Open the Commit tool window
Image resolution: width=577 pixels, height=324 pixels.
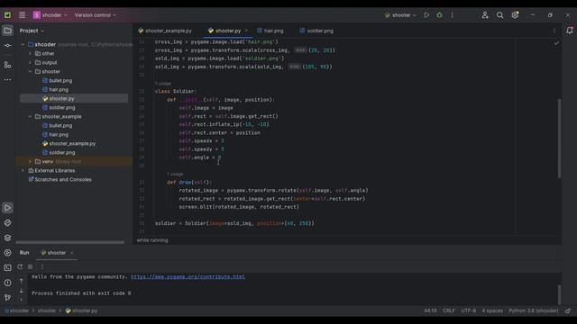7,46
